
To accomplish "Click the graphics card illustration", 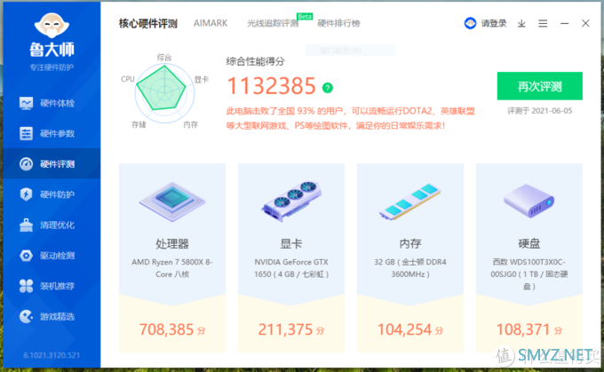I will coord(291,201).
